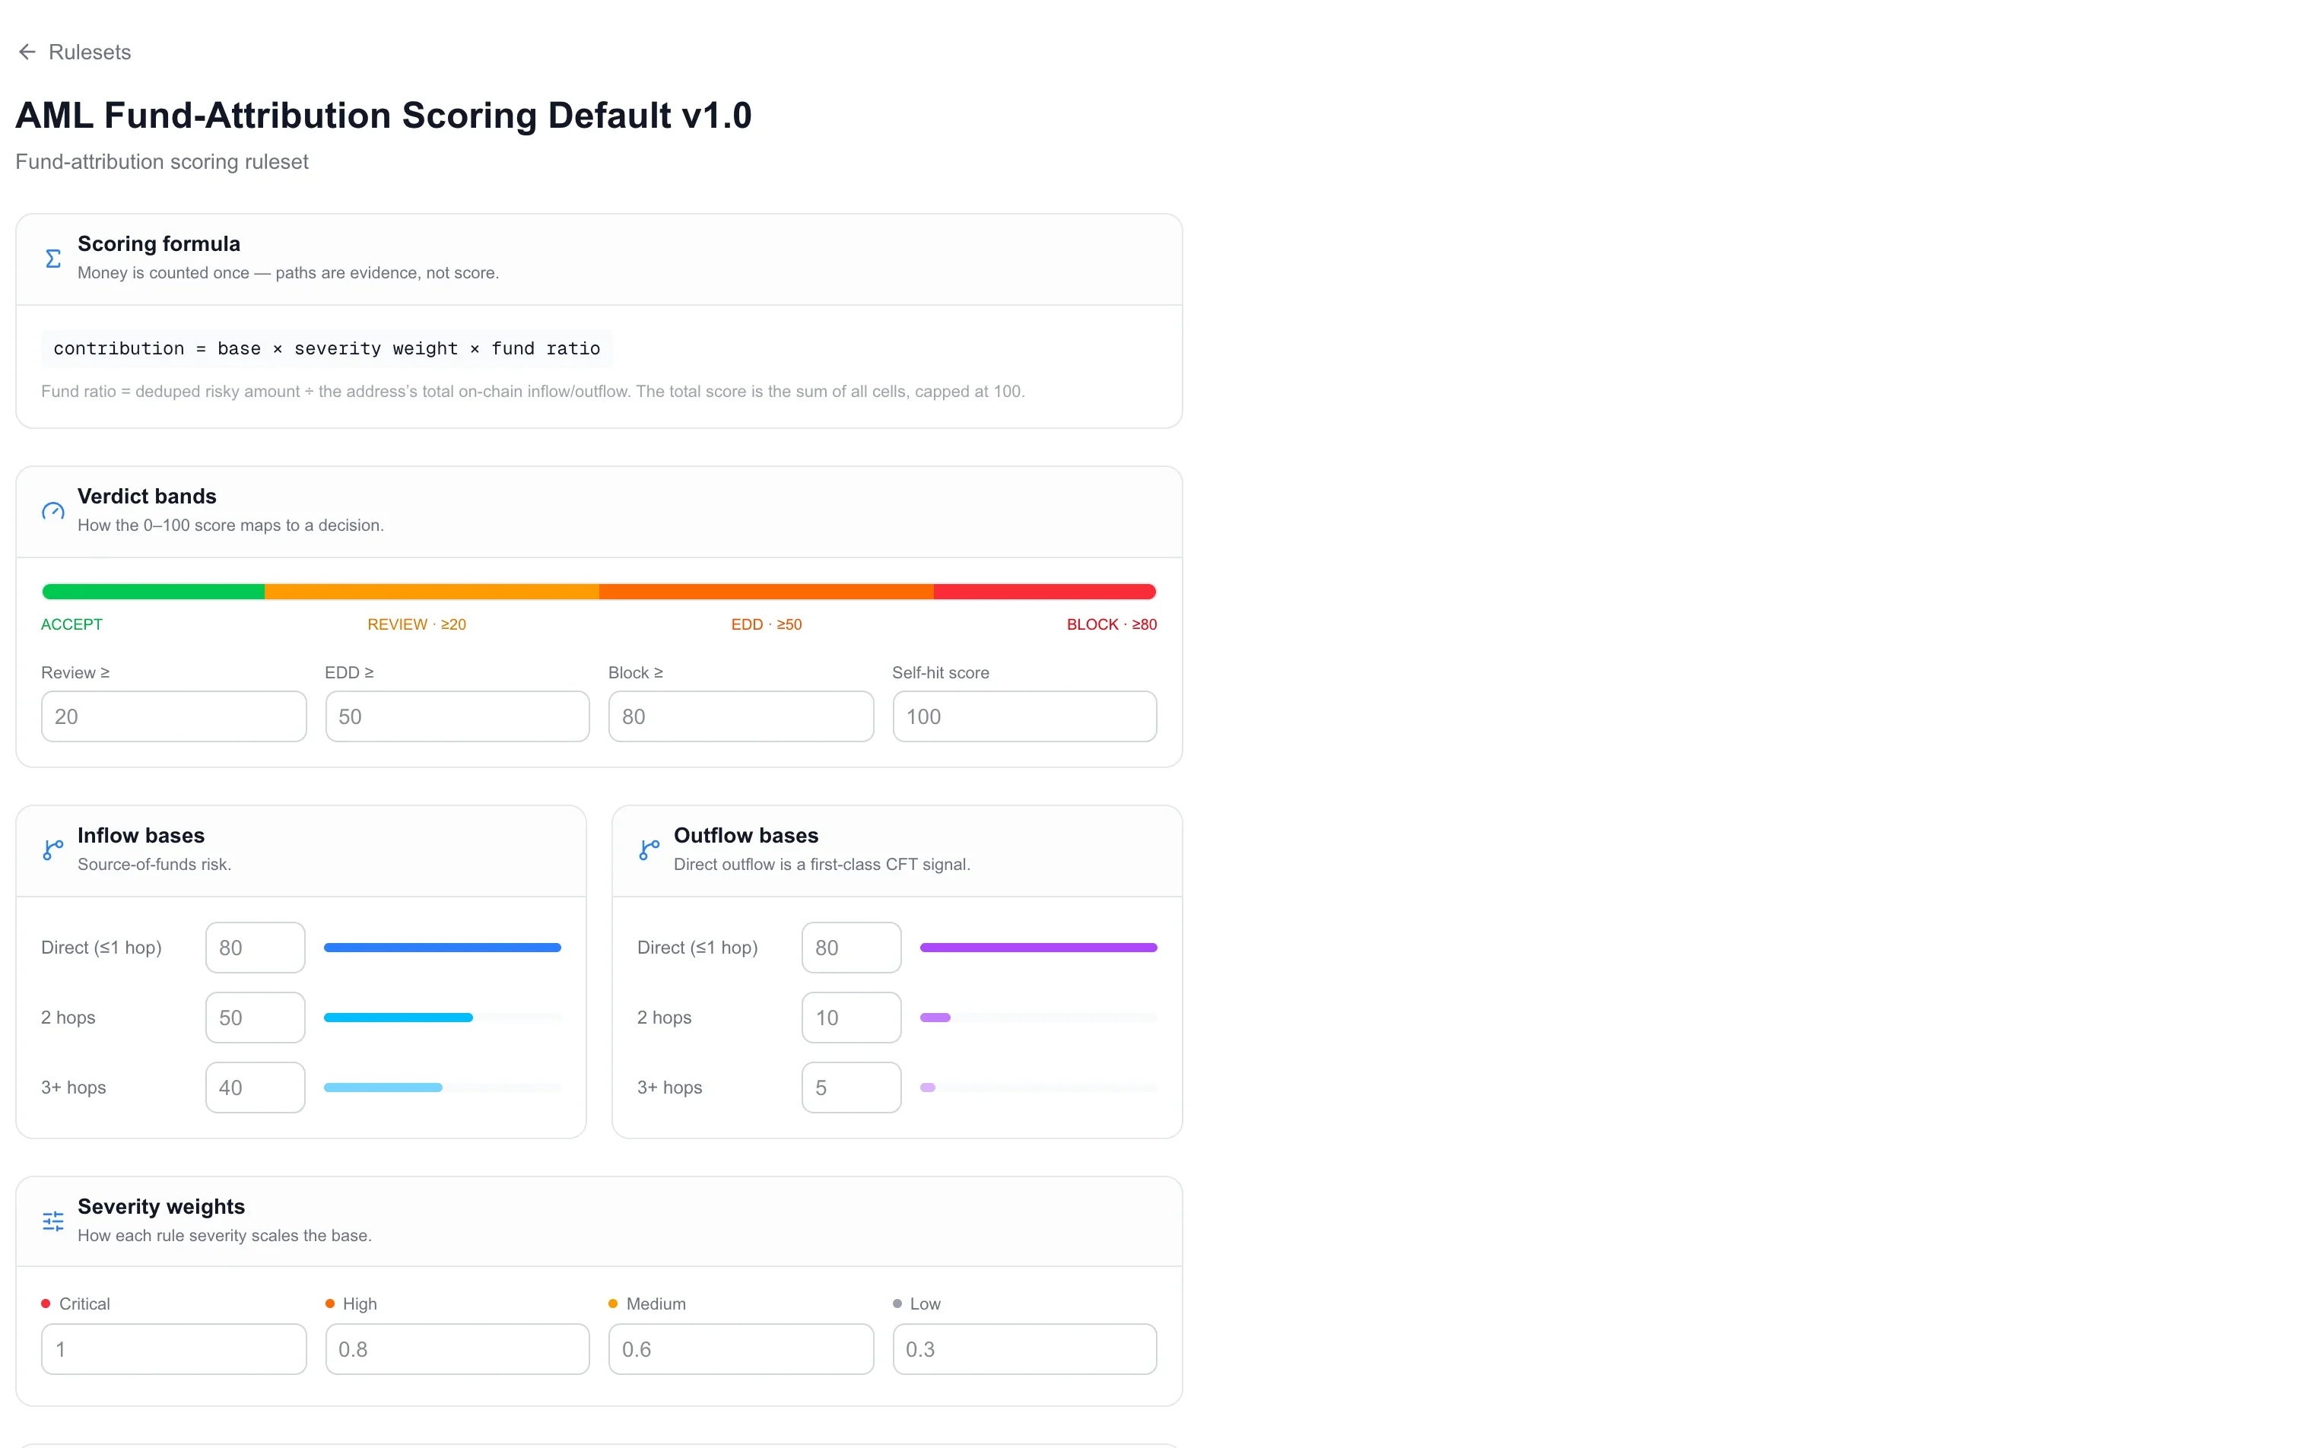Click the Outflow 2 hops purple bar

(x=935, y=1017)
